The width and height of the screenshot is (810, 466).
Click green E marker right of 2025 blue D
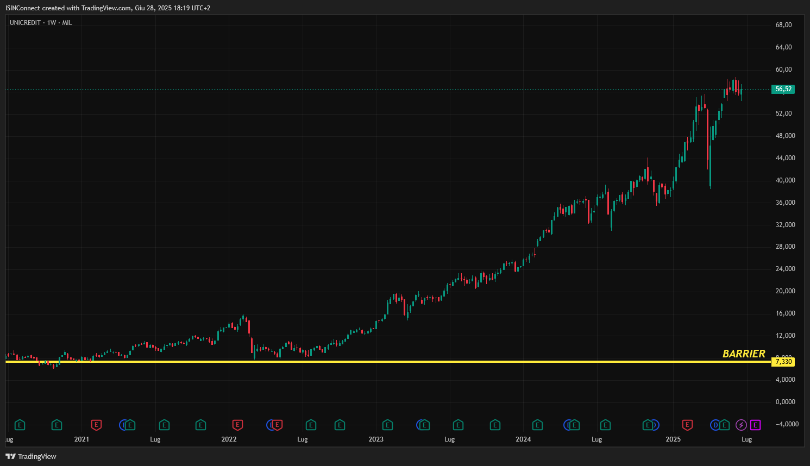point(724,425)
